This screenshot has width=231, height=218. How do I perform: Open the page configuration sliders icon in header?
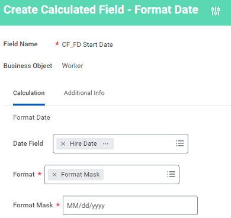coord(215,11)
